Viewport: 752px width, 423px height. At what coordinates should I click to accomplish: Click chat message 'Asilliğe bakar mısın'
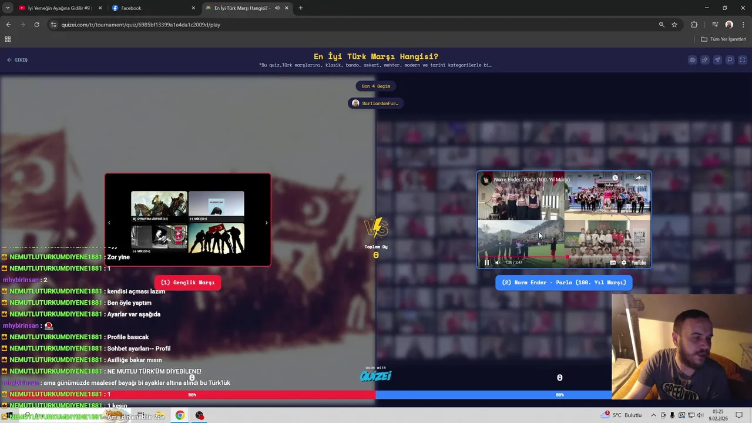coord(134,360)
